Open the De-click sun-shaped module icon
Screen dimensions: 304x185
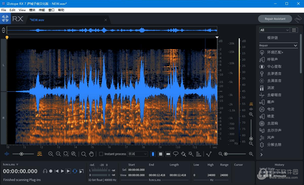(x=262, y=81)
